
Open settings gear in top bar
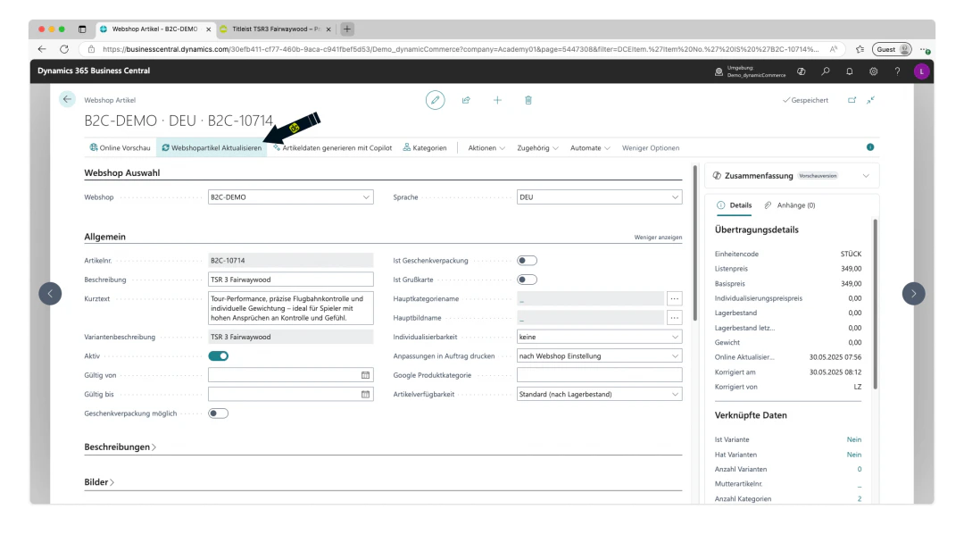coord(873,71)
